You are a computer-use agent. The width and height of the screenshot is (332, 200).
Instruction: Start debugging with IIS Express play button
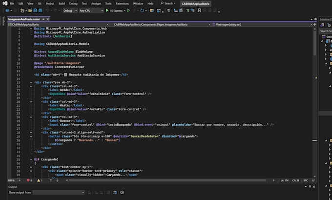coord(107,10)
